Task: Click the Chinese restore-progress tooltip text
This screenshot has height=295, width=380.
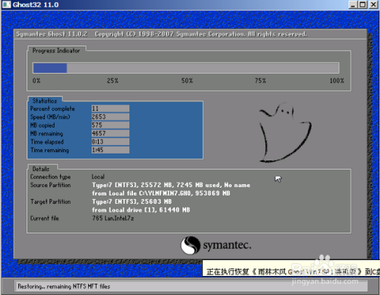Action: (x=293, y=271)
